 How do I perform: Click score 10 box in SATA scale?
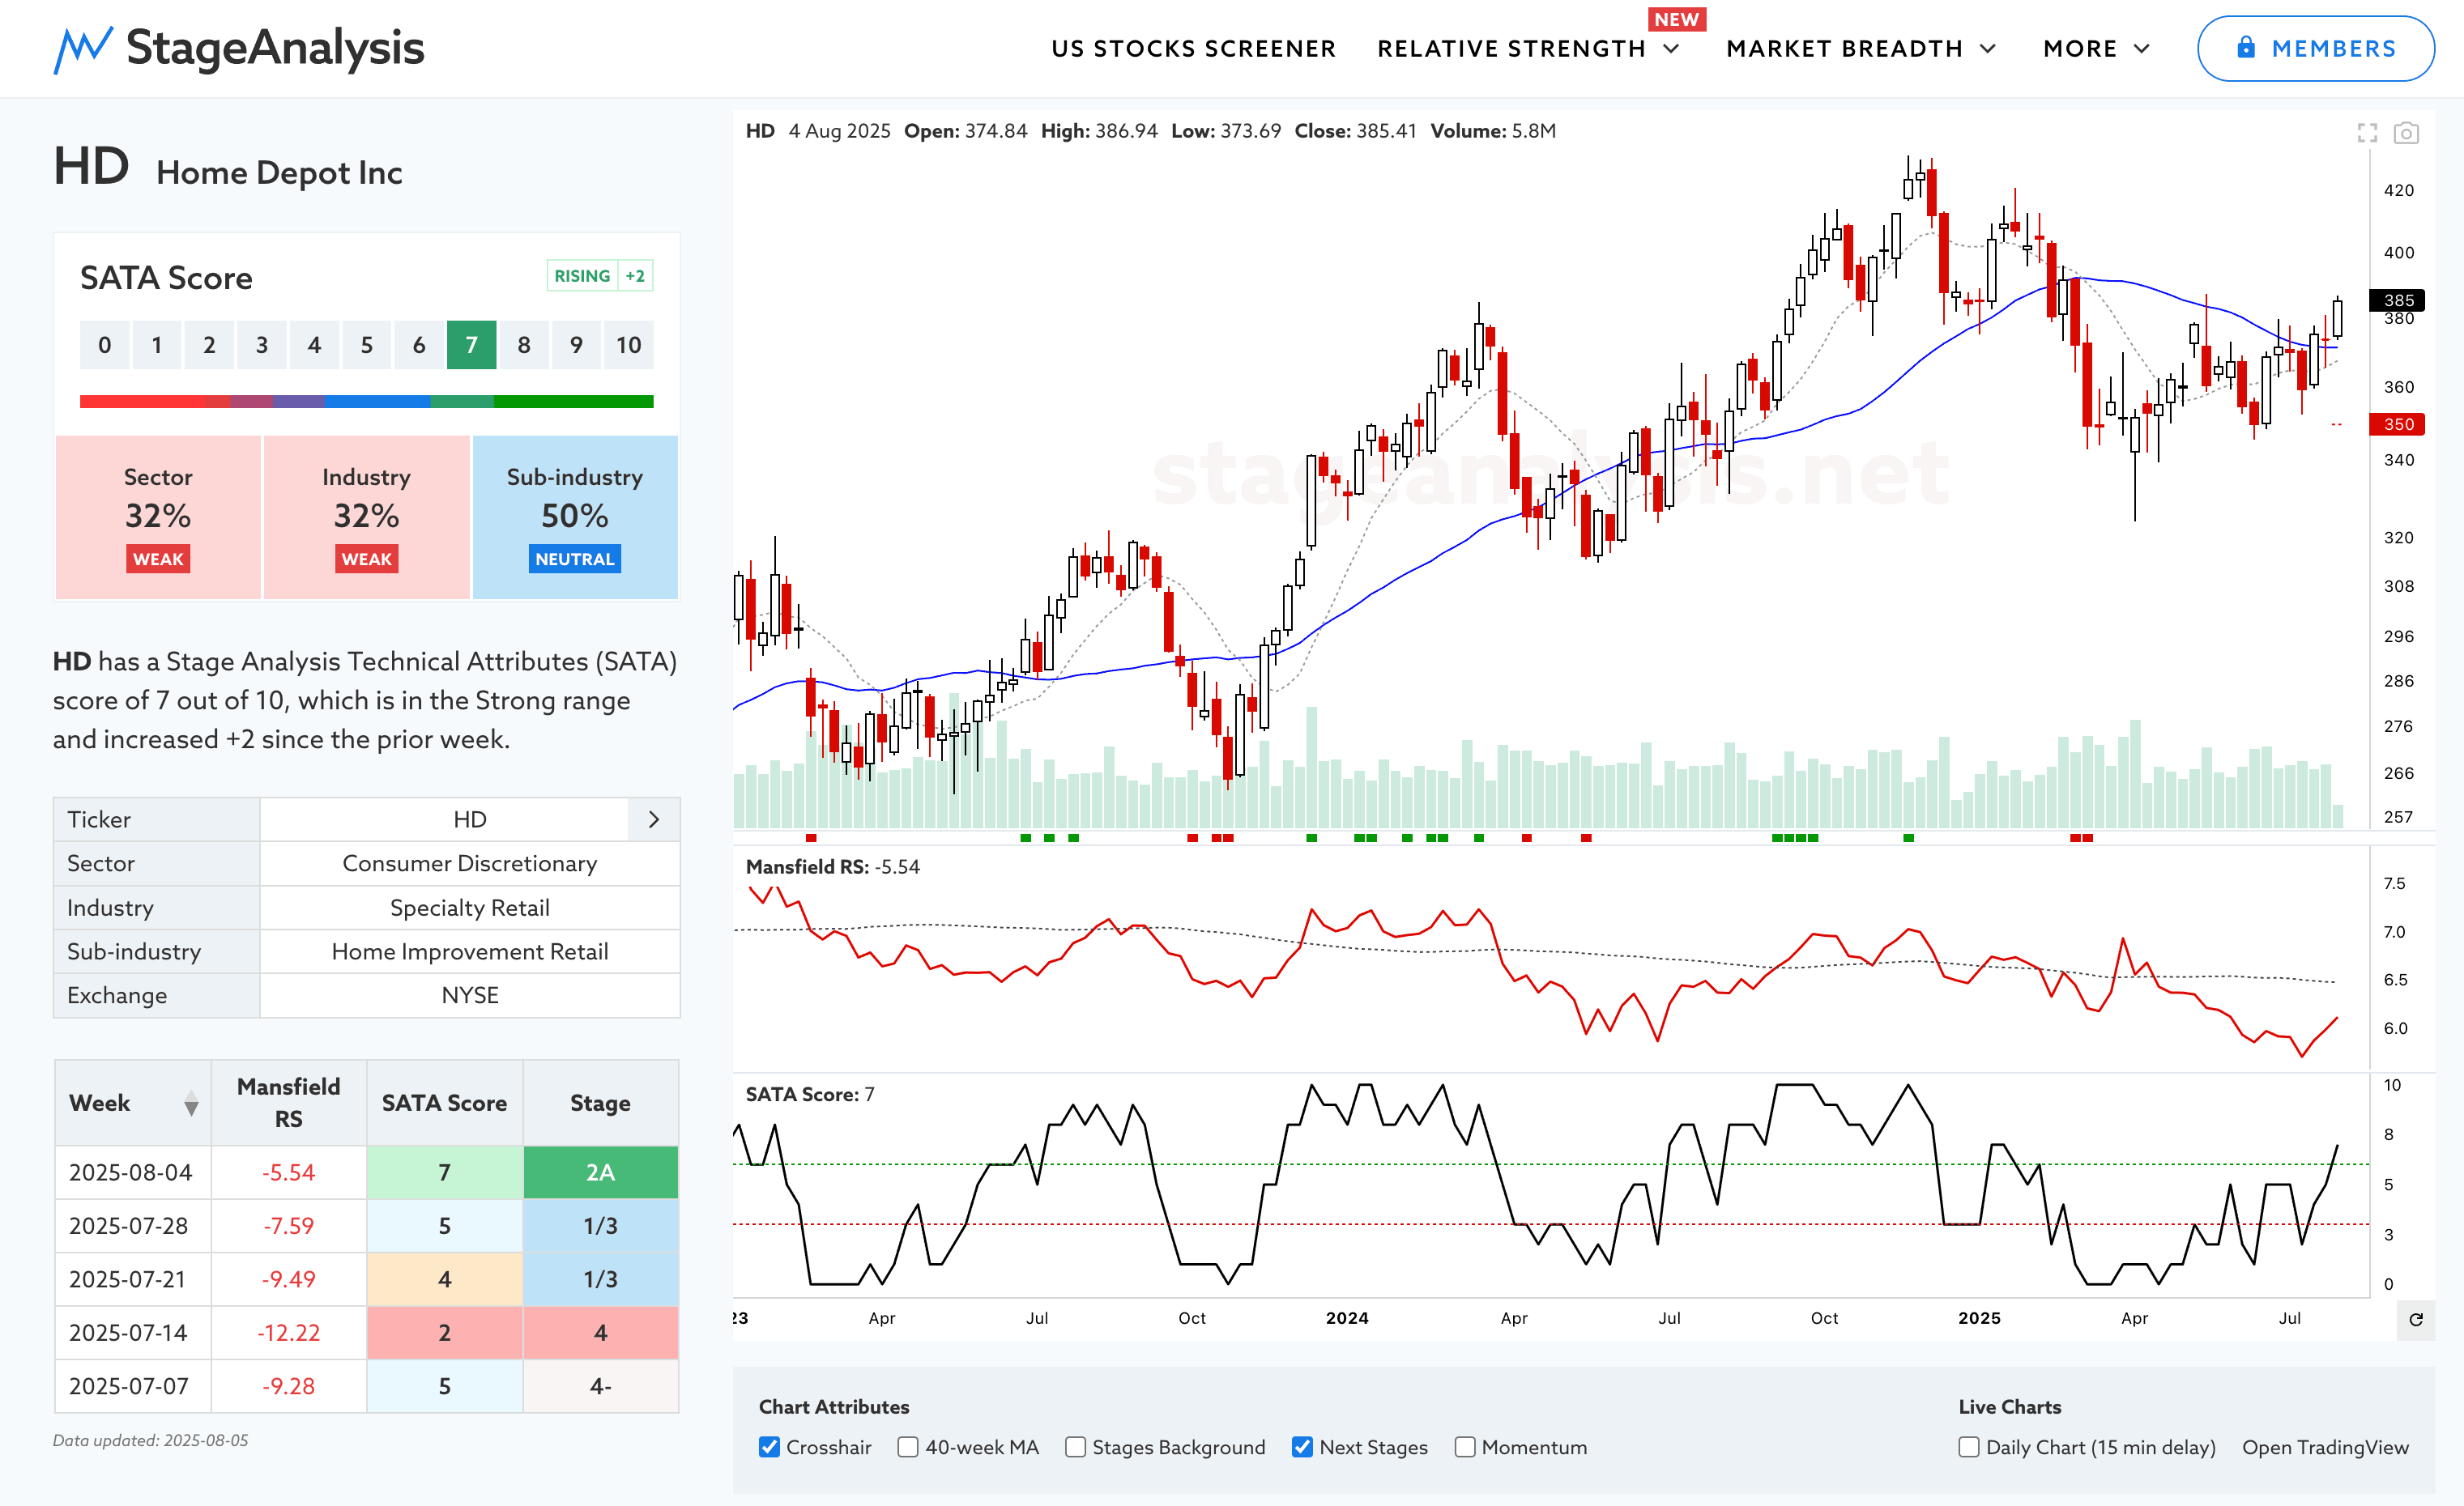[628, 345]
